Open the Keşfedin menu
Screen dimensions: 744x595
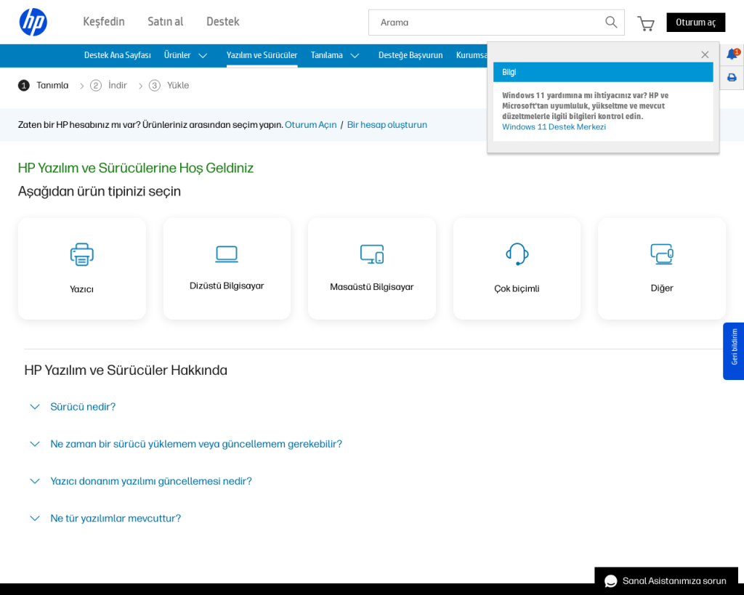tap(104, 22)
